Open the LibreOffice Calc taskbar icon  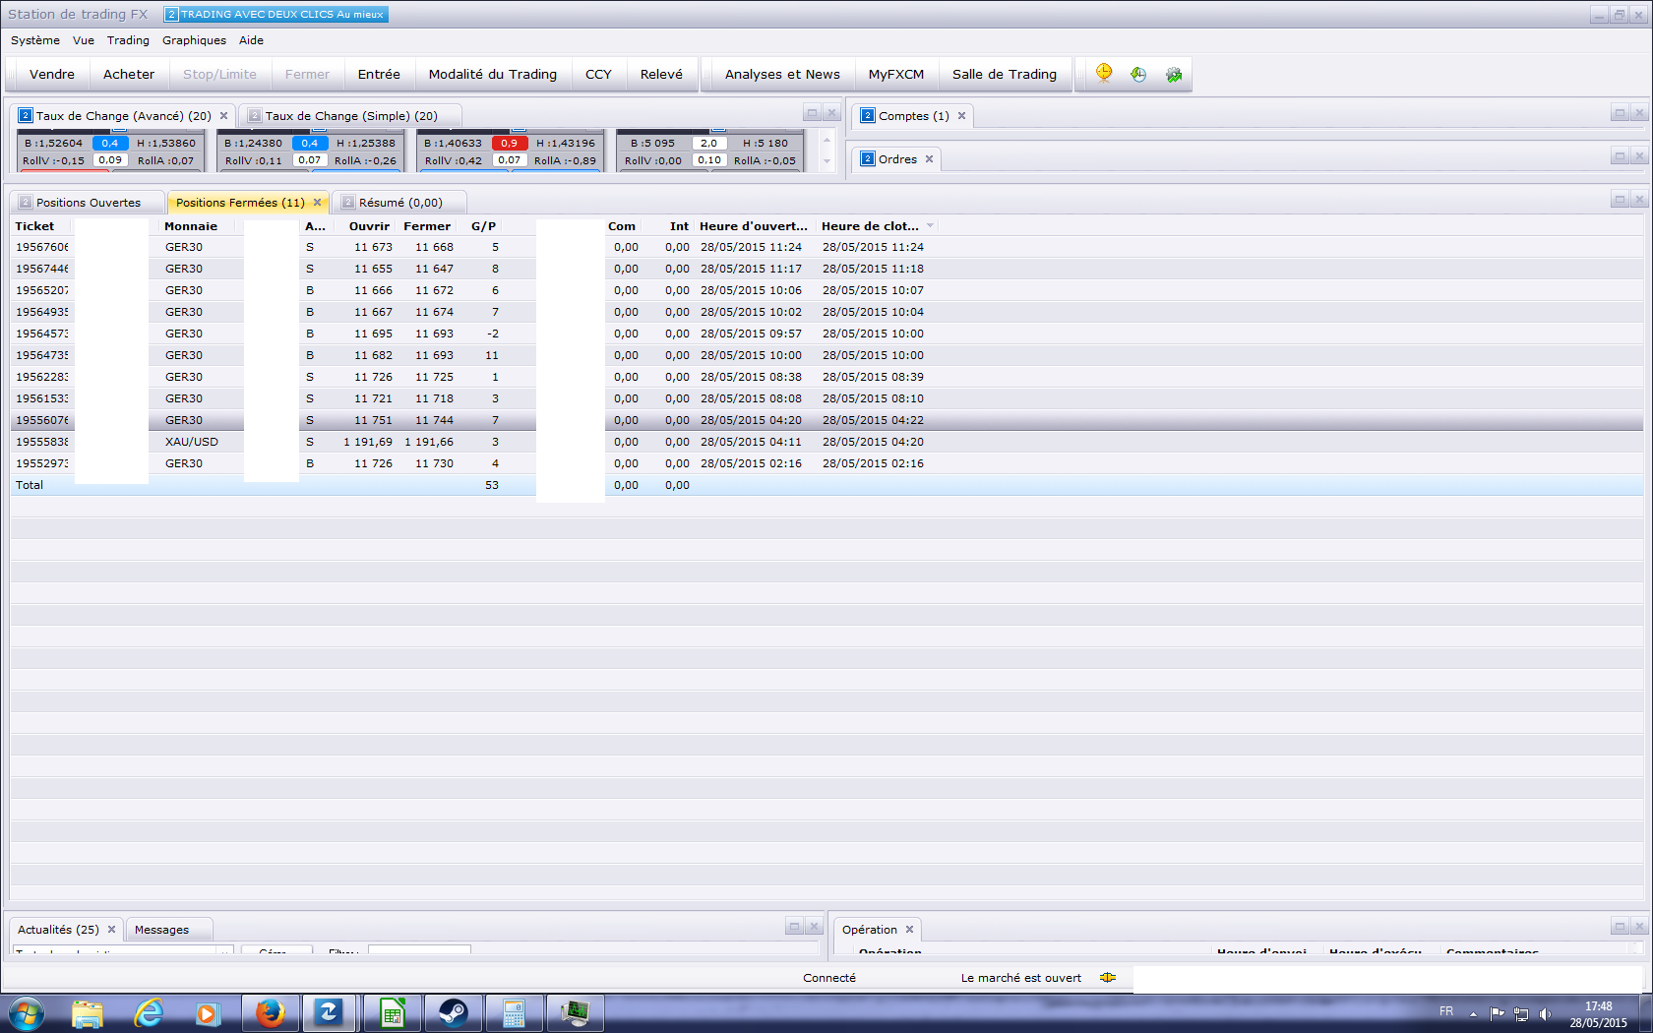point(392,1013)
